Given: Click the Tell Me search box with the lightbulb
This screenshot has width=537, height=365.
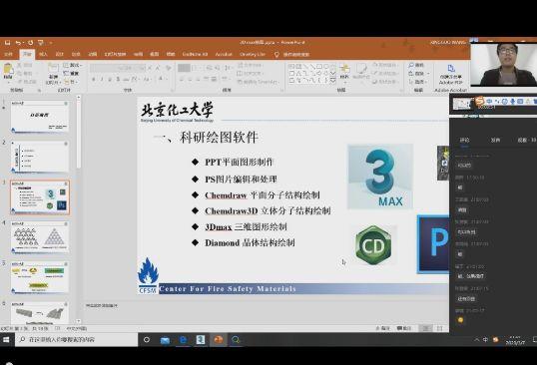Looking at the screenshot, I should (292, 55).
